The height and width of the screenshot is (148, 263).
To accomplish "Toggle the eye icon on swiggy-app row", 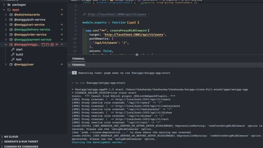I will [x=57, y=44].
